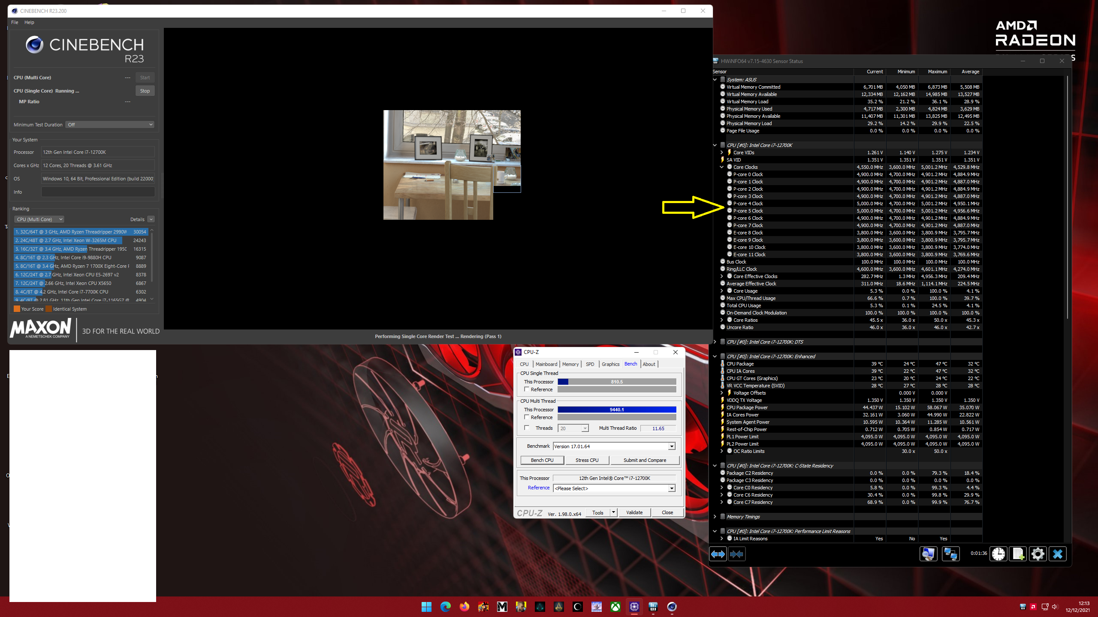This screenshot has height=617, width=1098.
Task: Open Windows Start menu on taskbar
Action: click(427, 607)
